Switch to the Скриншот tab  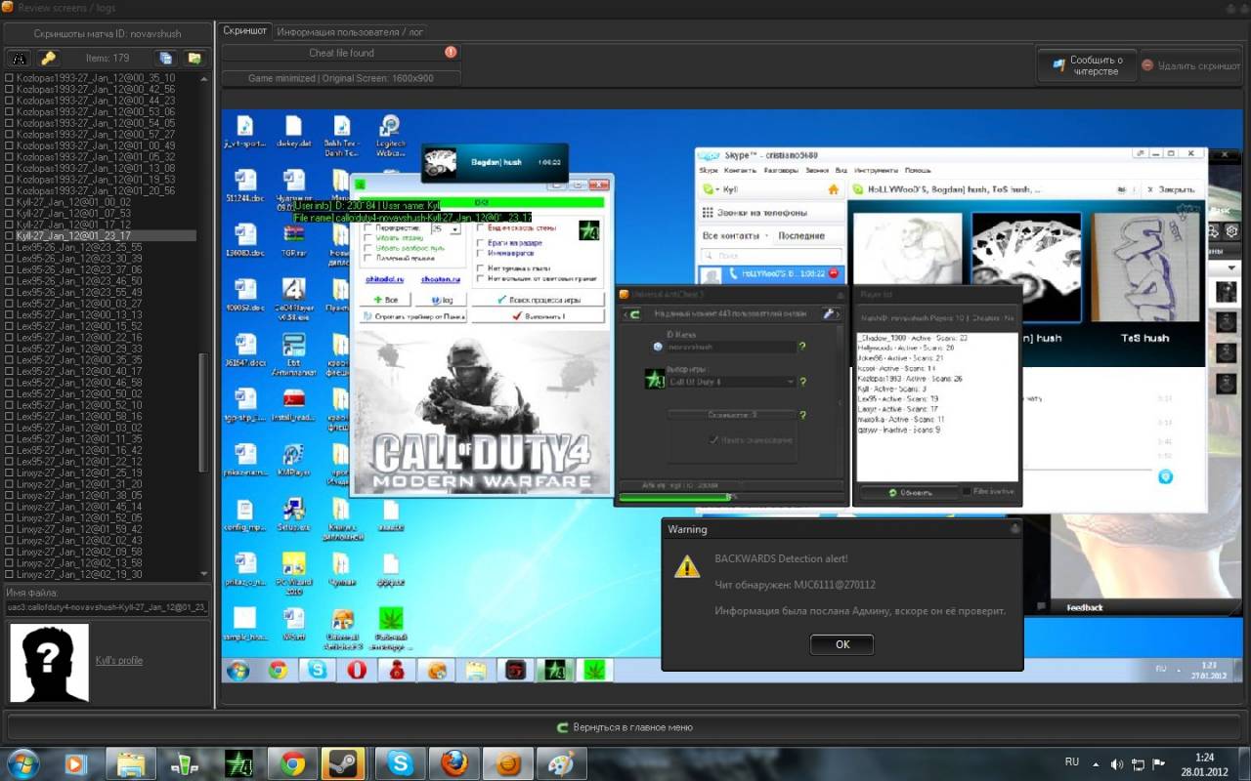[x=245, y=31]
